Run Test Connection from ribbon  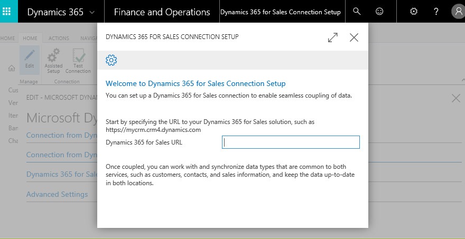pyautogui.click(x=78, y=61)
